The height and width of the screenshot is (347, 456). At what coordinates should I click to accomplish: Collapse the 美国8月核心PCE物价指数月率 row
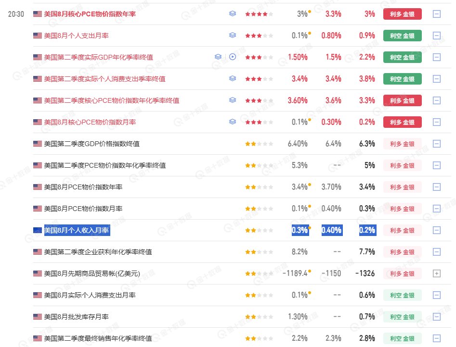(437, 122)
